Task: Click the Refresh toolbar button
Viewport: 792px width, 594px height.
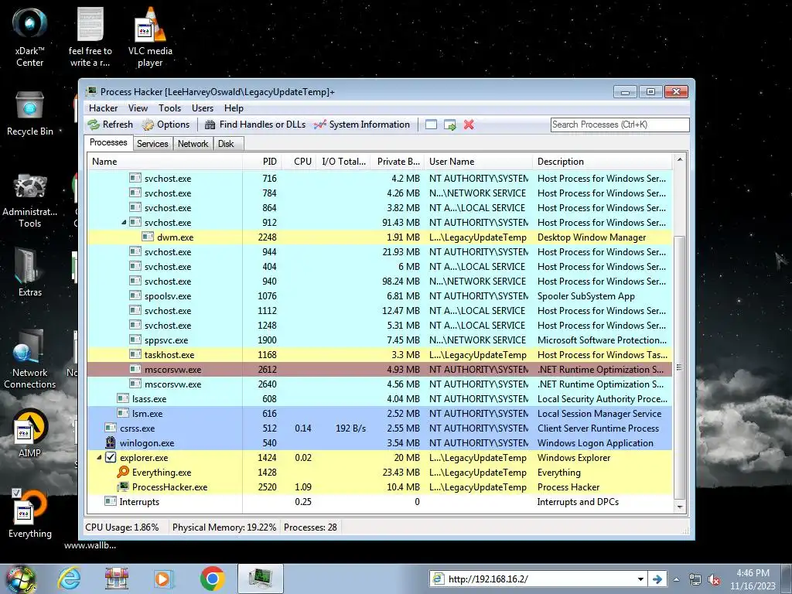Action: coord(110,125)
